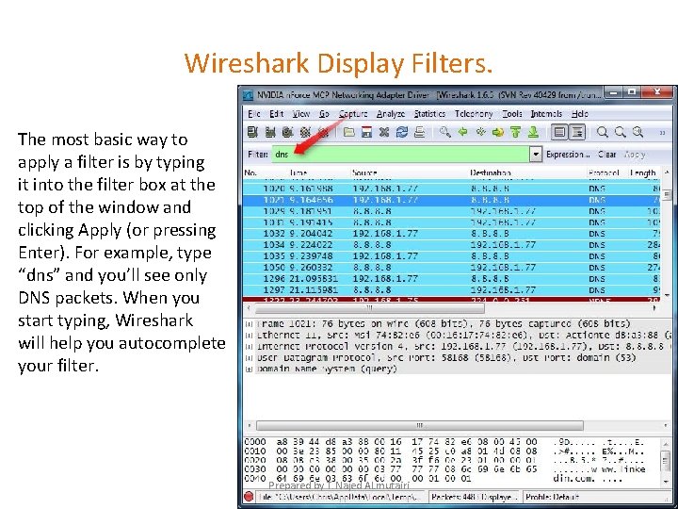Open capture options from the toolbar
The image size is (678, 509).
click(270, 132)
